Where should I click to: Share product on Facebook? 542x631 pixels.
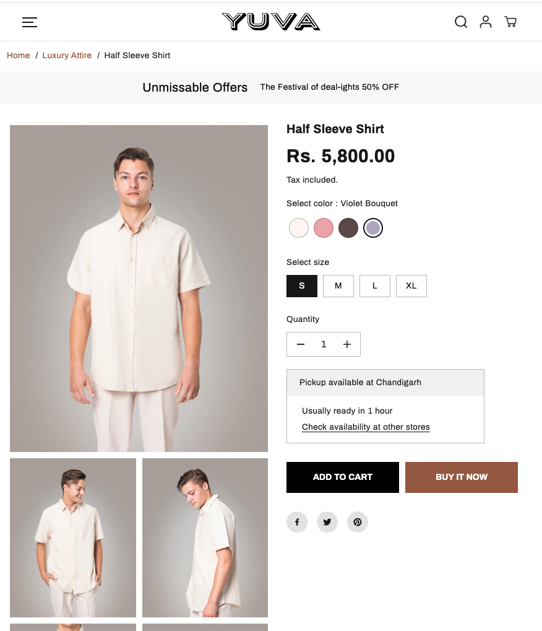(x=297, y=522)
